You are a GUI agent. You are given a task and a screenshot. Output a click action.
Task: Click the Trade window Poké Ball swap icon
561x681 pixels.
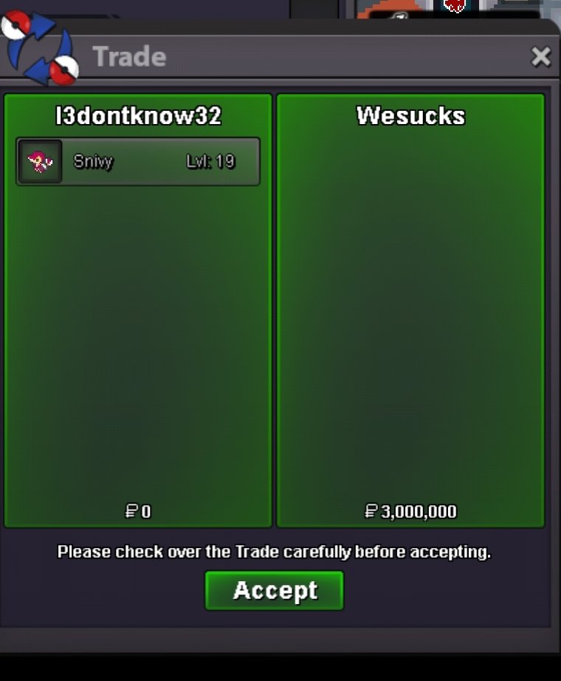(39, 47)
